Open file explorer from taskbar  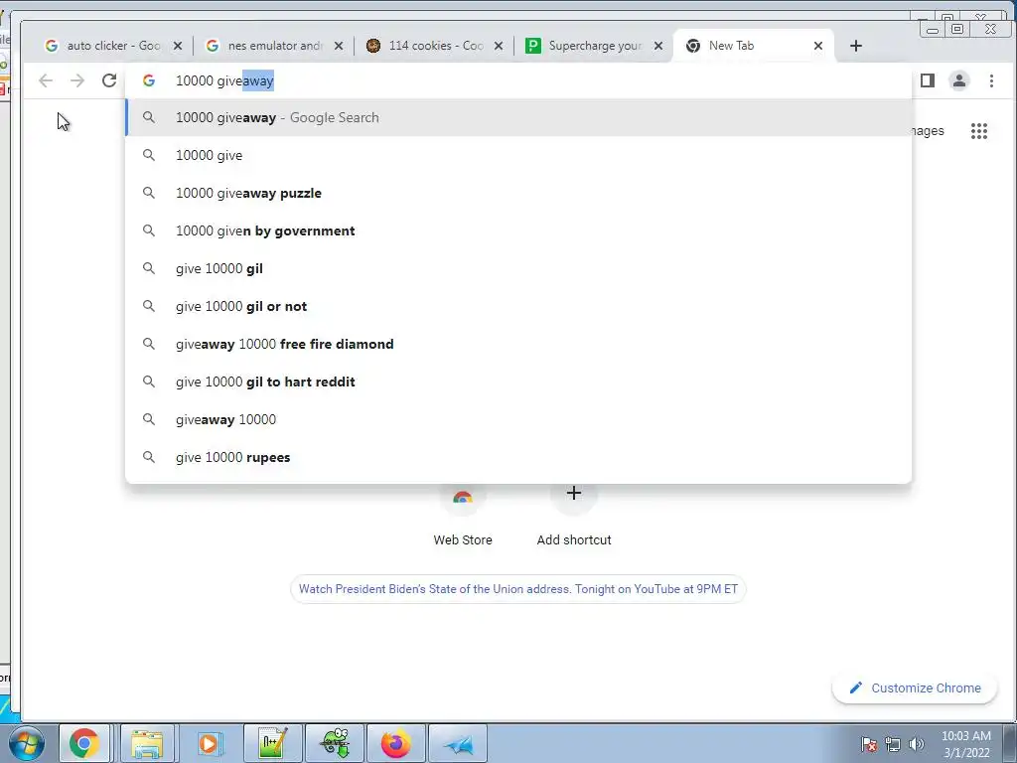(147, 743)
